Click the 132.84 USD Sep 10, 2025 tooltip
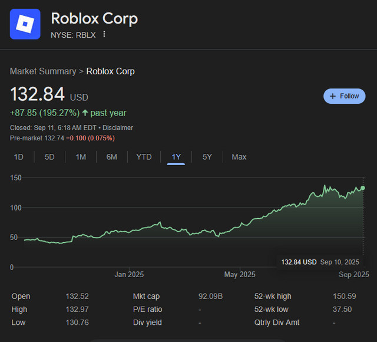Screen dimensions: 377x342 tap(320, 262)
